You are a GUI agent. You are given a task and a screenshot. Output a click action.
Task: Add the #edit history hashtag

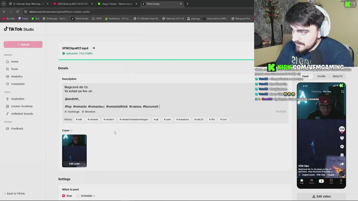(79, 119)
